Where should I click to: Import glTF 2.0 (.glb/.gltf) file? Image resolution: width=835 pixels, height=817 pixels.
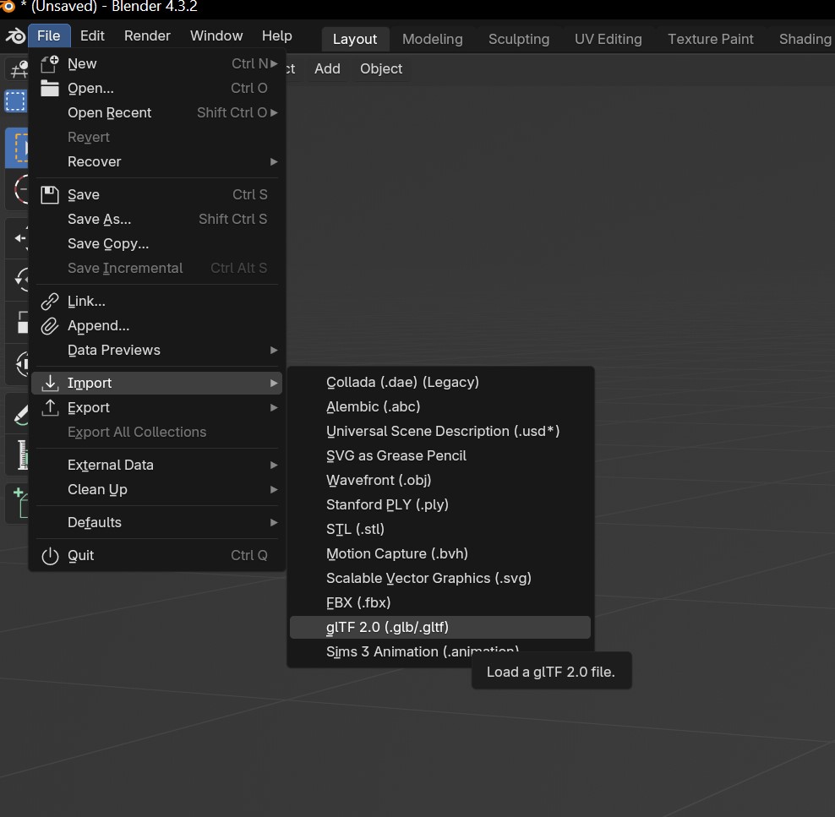point(439,627)
